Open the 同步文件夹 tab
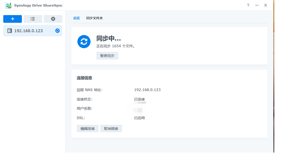The image size is (282, 157). 95,18
